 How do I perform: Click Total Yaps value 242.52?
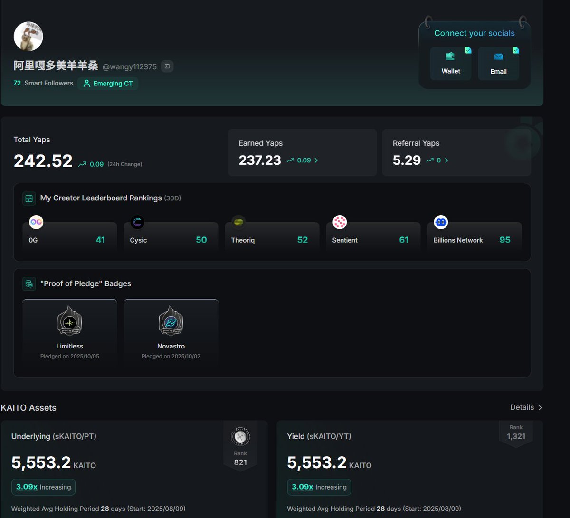(43, 161)
